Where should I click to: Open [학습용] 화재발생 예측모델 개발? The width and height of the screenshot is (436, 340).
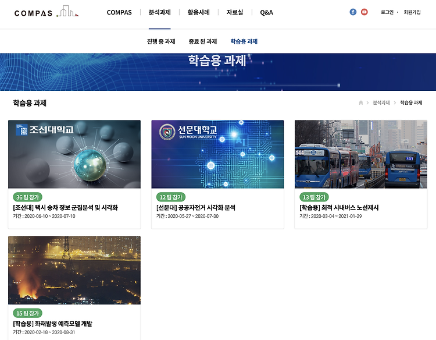point(52,324)
